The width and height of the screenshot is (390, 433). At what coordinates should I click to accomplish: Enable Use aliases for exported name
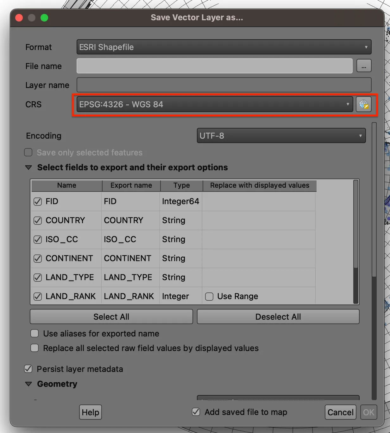[34, 333]
